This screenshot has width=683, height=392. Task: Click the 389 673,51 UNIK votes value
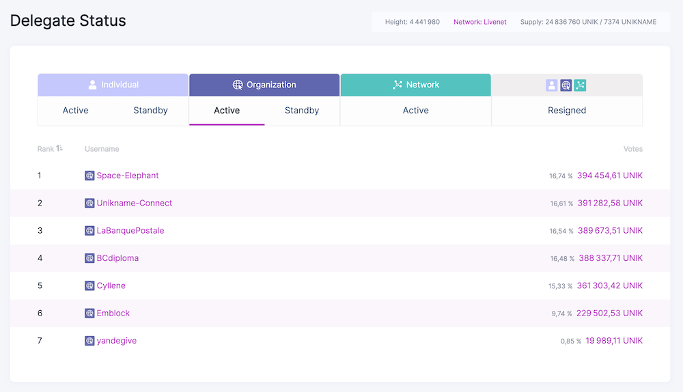pyautogui.click(x=610, y=231)
